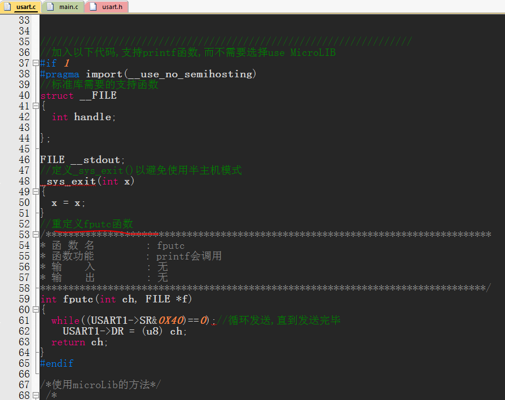Place cursor on '#pragma import(__use_no_semihosting)'
Viewport: 505px width, 400px height.
148,74
